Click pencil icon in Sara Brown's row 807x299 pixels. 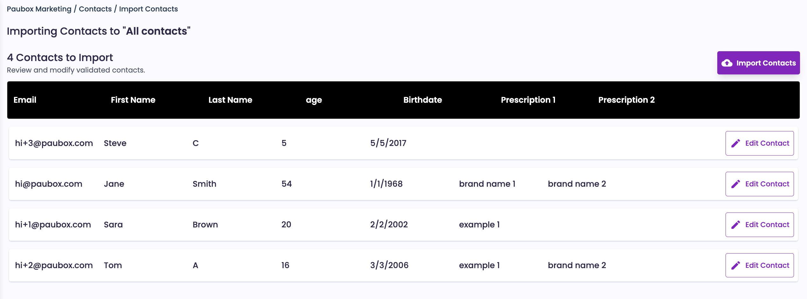[736, 225]
